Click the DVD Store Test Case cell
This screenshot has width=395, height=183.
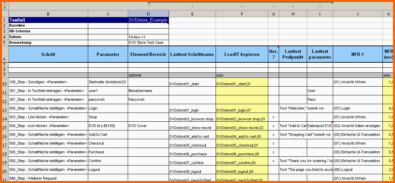148,43
